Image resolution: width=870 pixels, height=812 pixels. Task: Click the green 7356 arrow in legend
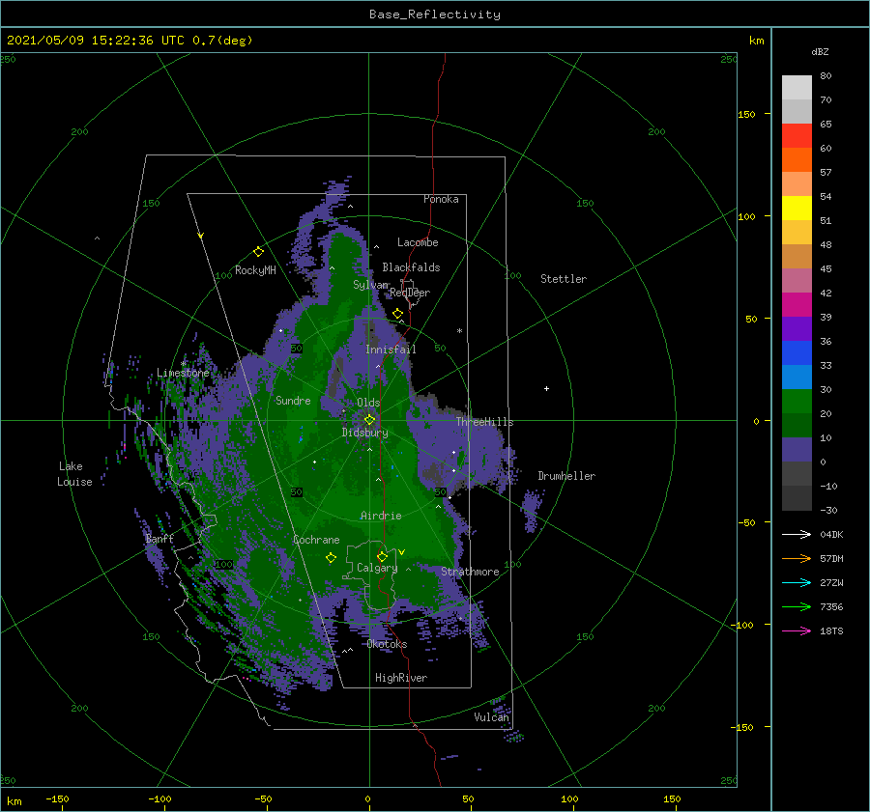coord(797,607)
